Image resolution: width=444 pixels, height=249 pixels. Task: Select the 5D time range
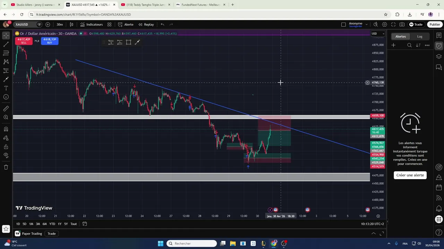[x=24, y=224]
